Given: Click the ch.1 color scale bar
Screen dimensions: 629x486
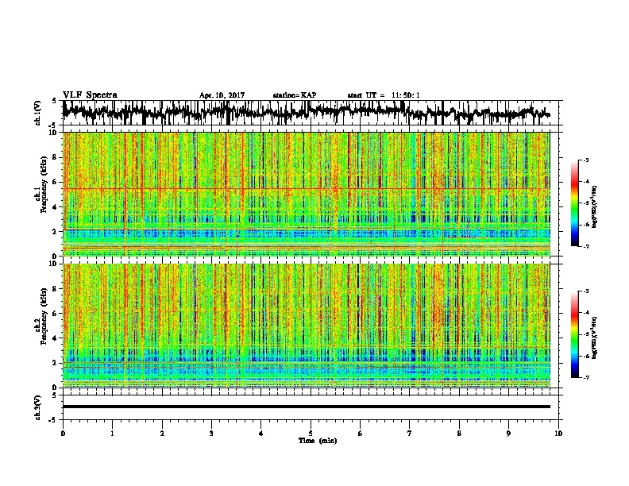Looking at the screenshot, I should pos(574,203).
